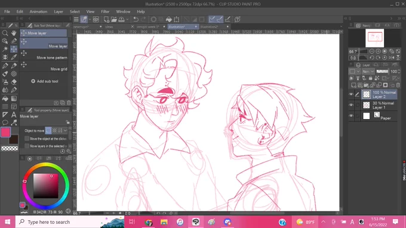Enable 'Move layers in the selected' checkbox
Screen dimensions: 406x228
(27, 146)
